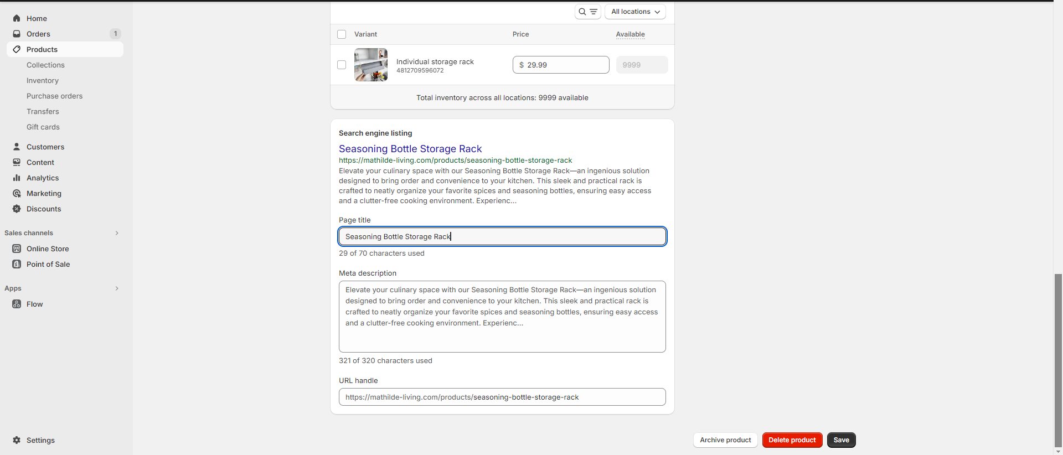Click "321 of 320 characters used" text

click(385, 361)
